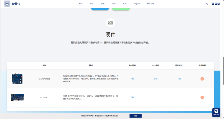
Task: Click the partially visible green button at top
Action: point(121,9)
